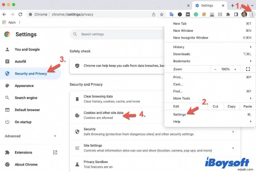This screenshot has height=172, width=256.
Task: Expand the History submenu
Action: click(x=210, y=47)
